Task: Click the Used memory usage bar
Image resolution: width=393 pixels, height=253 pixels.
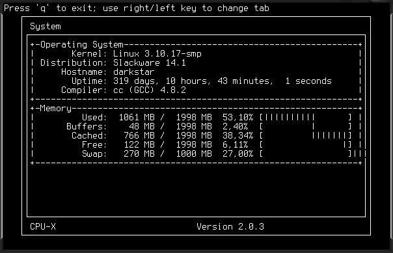Action: (306, 117)
